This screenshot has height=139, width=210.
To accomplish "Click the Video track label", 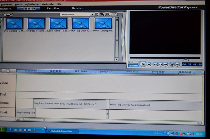I will [4, 83].
